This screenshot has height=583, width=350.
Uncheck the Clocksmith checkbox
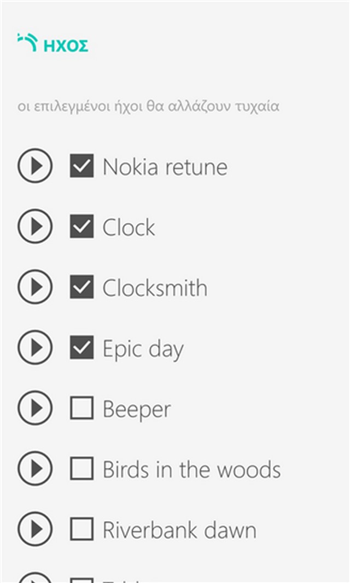pyautogui.click(x=82, y=287)
